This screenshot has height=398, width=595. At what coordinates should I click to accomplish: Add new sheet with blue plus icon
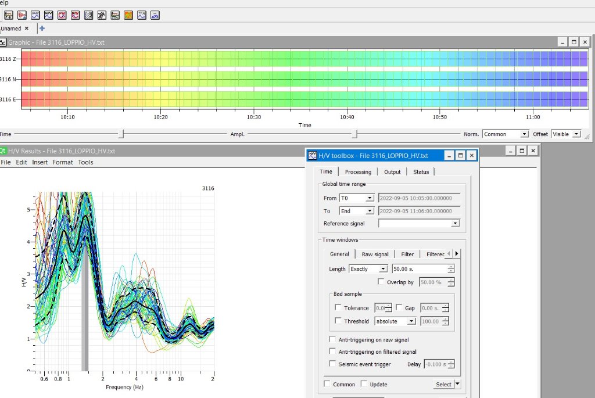tap(42, 28)
